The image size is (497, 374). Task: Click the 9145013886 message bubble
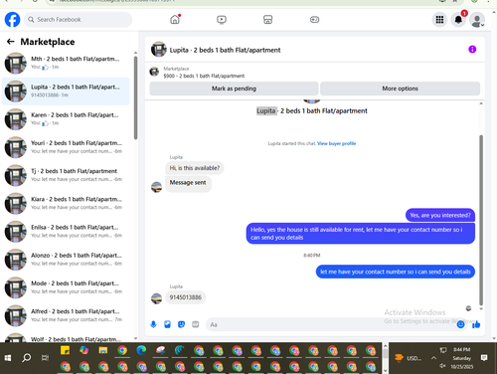[186, 297]
